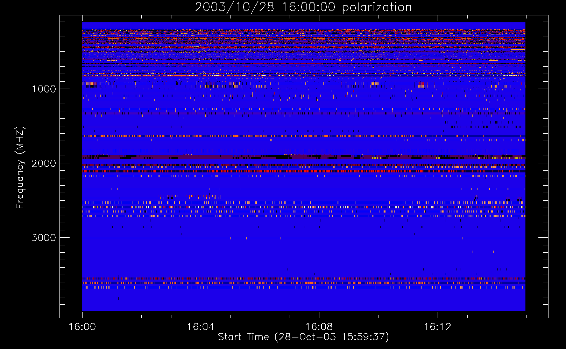566x349 pixels.
Task: Click the 2000 frequency tick label
Action: pos(44,163)
